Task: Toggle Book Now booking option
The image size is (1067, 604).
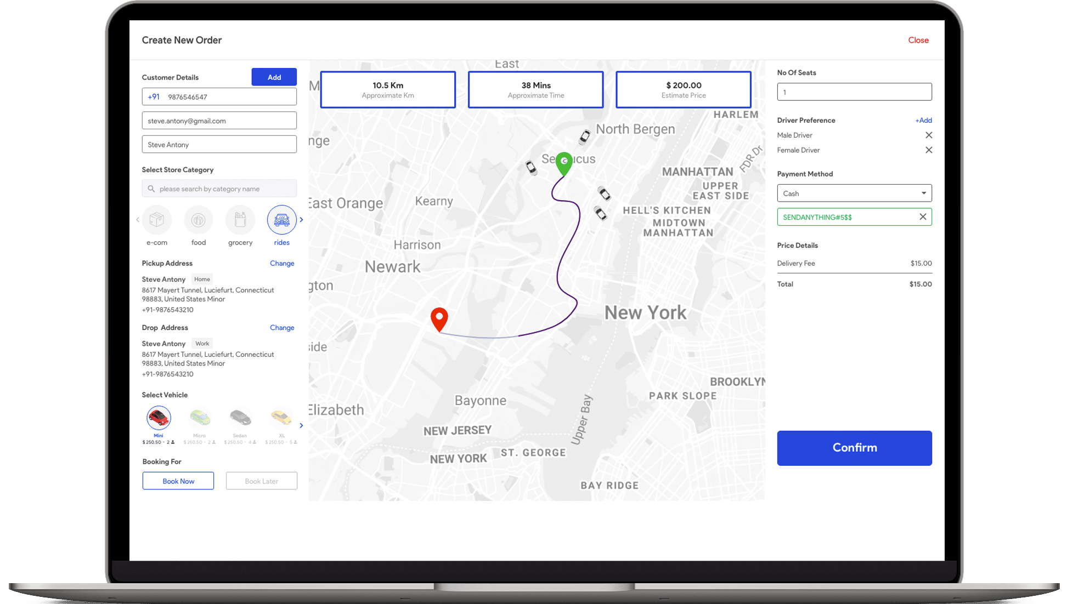Action: 179,480
